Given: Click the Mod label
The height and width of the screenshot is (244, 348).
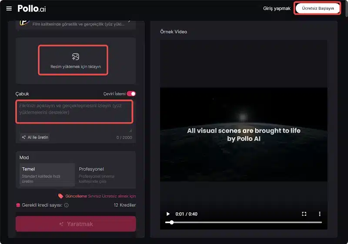Looking at the screenshot, I should point(24,158).
